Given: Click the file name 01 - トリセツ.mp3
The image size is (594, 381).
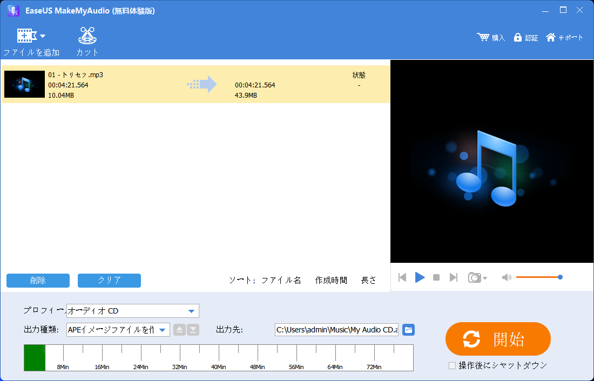Looking at the screenshot, I should [x=76, y=74].
